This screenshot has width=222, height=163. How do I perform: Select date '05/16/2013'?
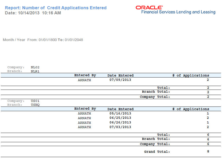click(120, 113)
